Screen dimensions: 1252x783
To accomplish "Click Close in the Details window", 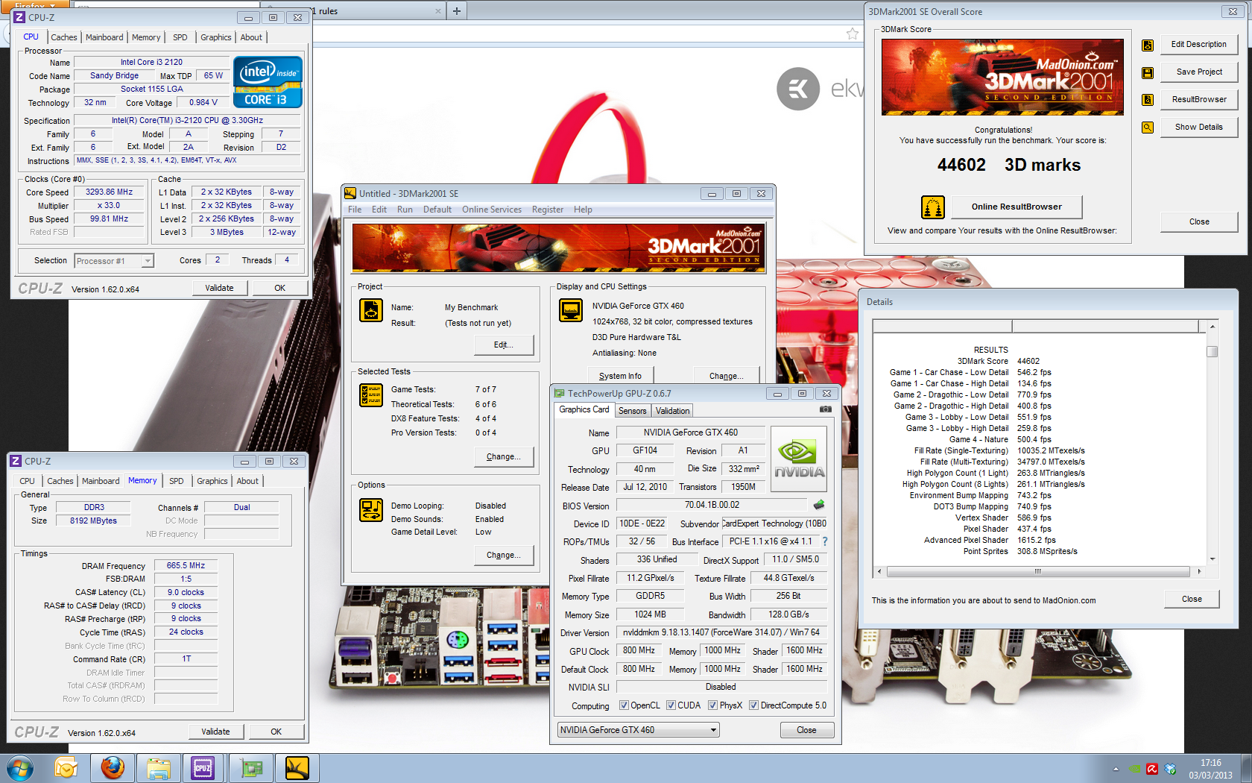I will pos(1192,599).
